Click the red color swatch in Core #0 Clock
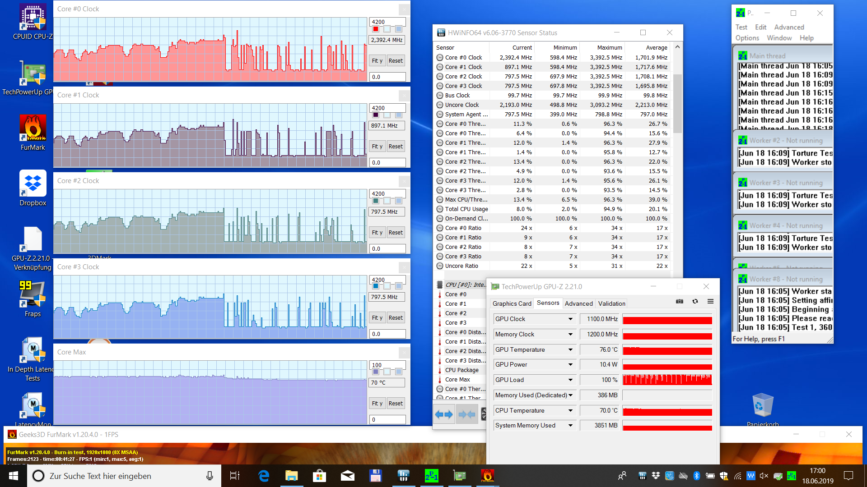The image size is (867, 487). [376, 29]
